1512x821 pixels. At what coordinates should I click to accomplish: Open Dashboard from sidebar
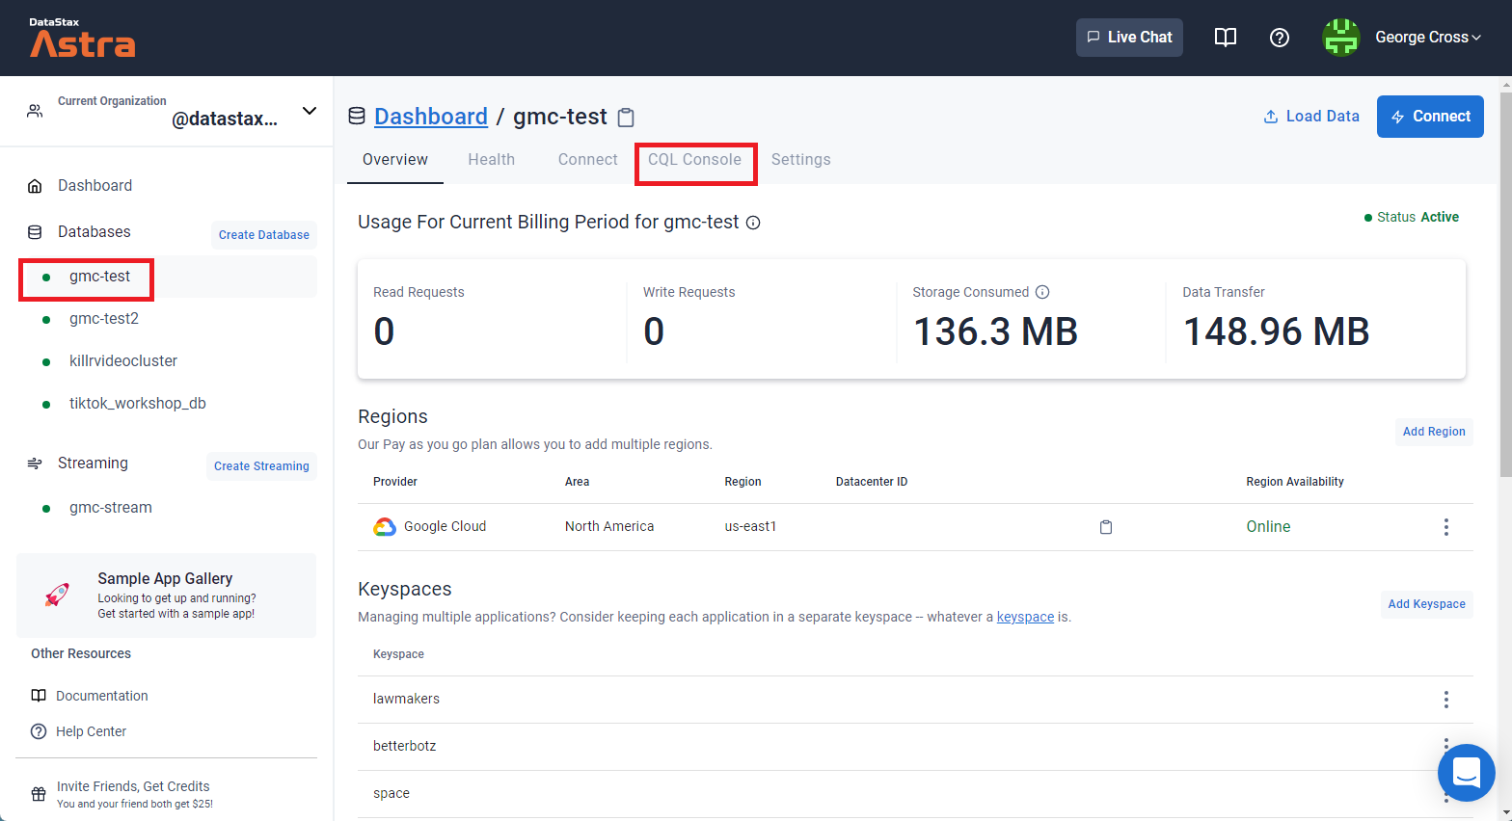(x=94, y=186)
